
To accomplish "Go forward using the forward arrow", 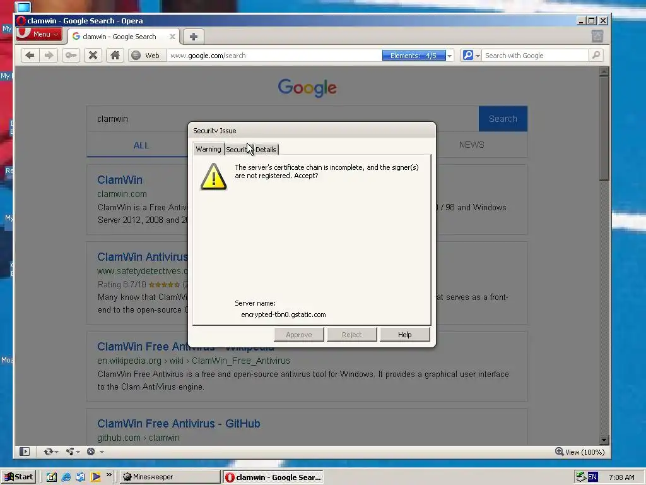I will coord(49,56).
